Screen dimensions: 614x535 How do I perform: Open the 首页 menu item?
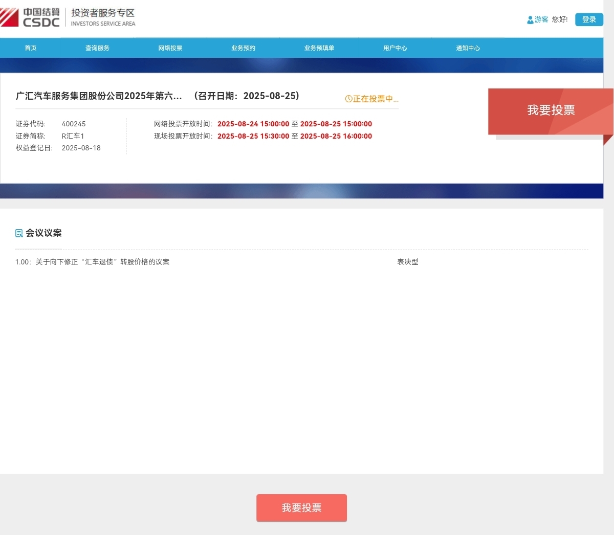click(31, 48)
